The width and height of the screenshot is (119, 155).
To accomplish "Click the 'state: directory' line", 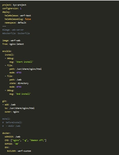I will [19, 83].
